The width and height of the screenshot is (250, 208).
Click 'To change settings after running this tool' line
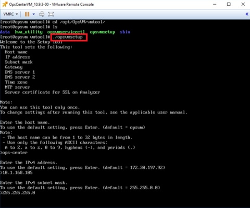tap(94, 112)
